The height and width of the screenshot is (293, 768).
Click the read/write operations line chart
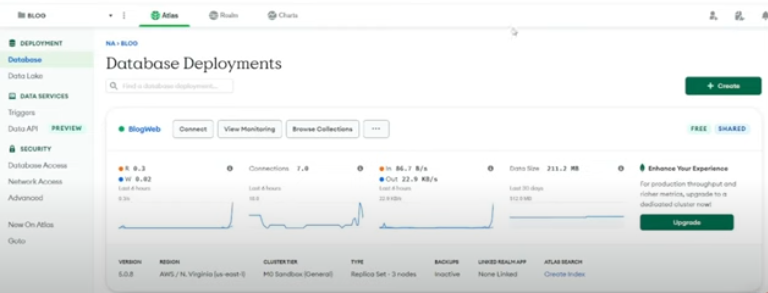[x=176, y=215]
